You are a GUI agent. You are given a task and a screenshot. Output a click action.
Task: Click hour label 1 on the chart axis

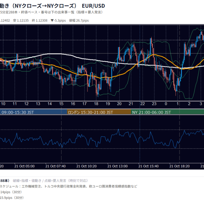pos(178,104)
